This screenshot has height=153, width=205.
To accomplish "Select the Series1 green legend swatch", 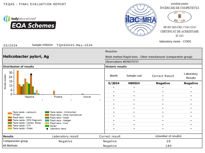I will (47, 126).
